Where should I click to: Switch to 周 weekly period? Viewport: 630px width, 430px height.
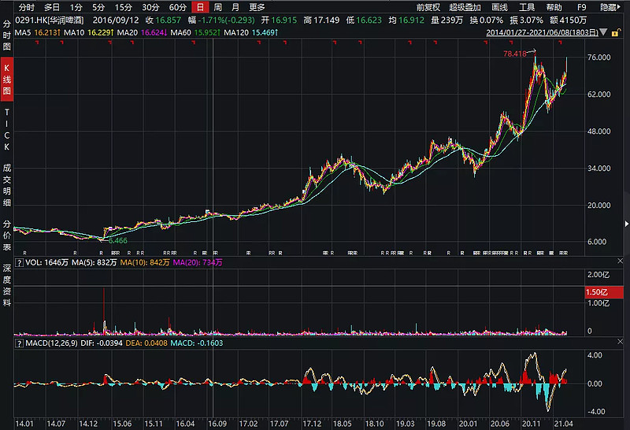[x=217, y=7]
